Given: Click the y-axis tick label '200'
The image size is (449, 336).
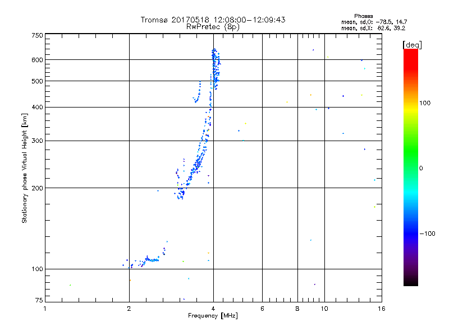Looking at the screenshot, I should [37, 188].
